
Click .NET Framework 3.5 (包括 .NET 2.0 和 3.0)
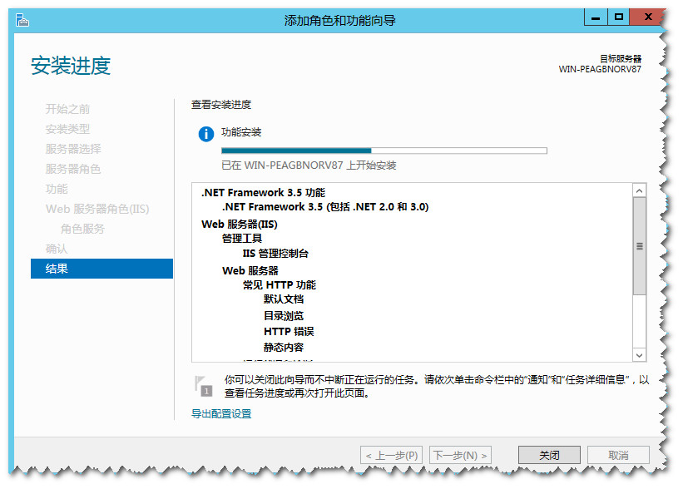click(x=325, y=207)
